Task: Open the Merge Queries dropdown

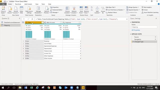Action: pyautogui.click(x=132, y=7)
